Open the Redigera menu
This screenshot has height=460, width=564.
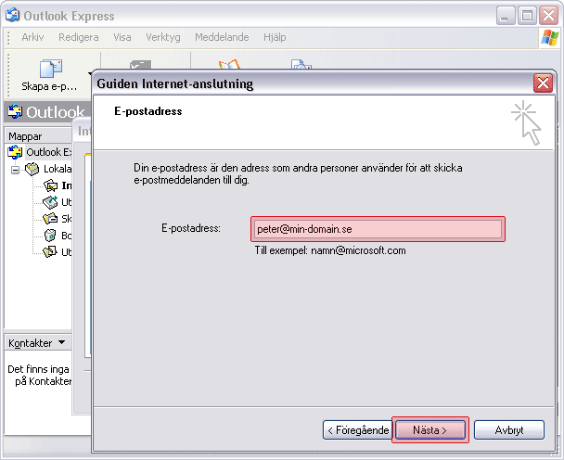(79, 37)
